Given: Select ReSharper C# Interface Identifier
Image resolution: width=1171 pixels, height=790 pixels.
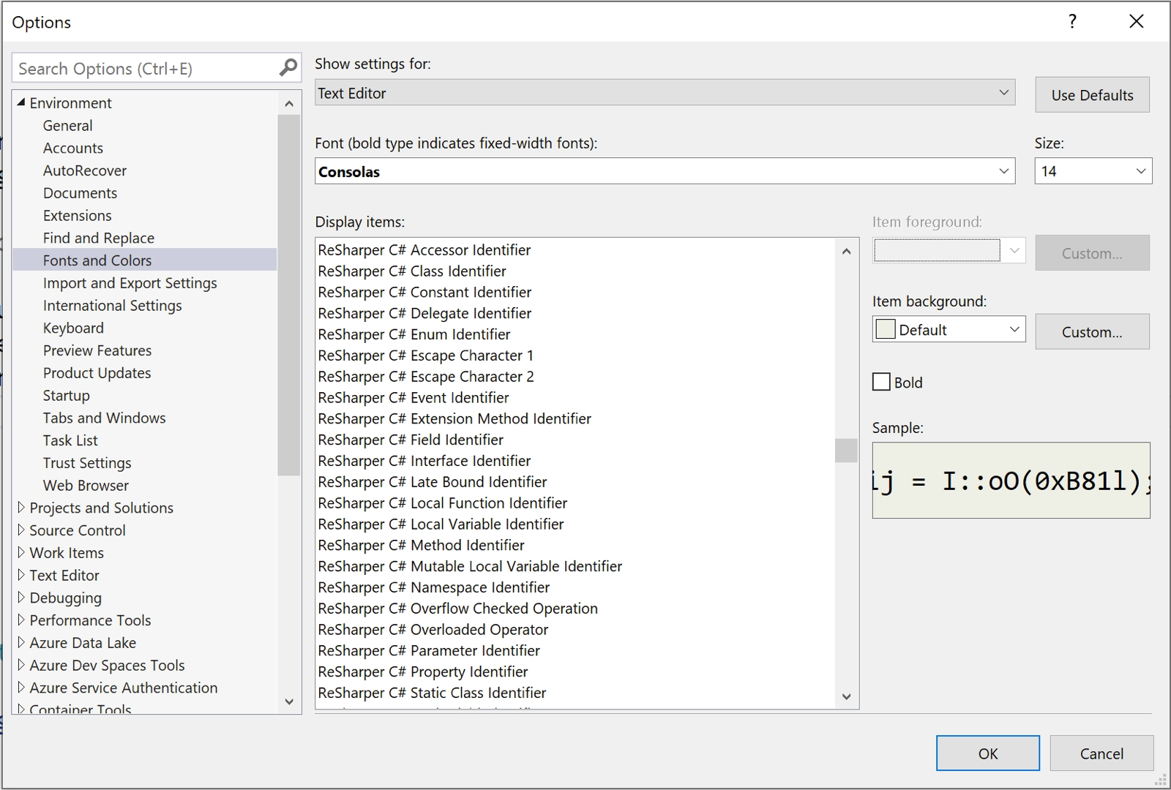Looking at the screenshot, I should tap(424, 461).
